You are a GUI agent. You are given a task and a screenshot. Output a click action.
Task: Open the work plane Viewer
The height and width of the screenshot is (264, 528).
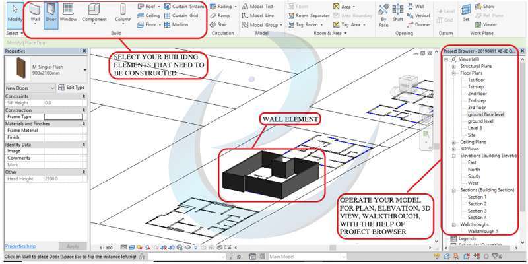click(x=486, y=24)
